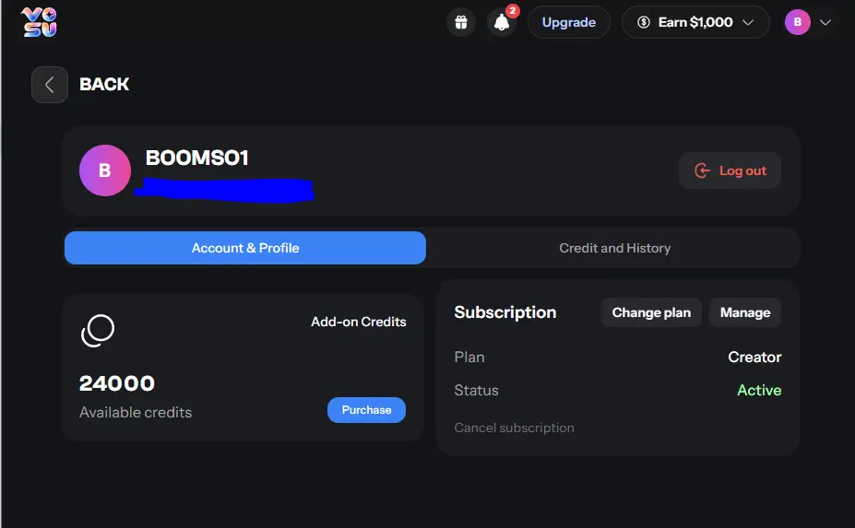Click Cancel subscription link
The width and height of the screenshot is (855, 528).
515,428
